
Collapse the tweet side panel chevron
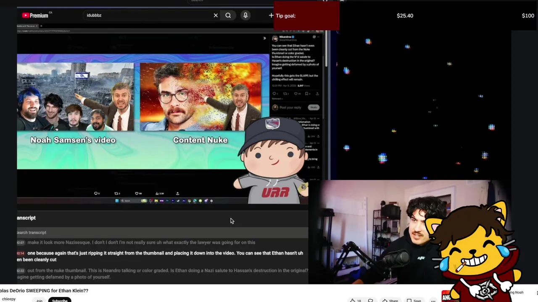click(264, 38)
